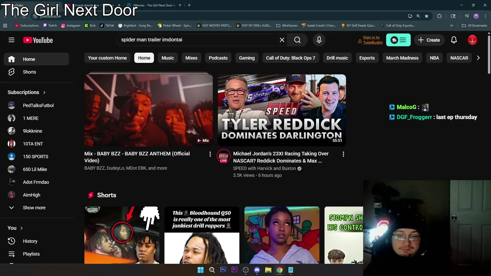The width and height of the screenshot is (491, 276).
Task: Open Instagram bookmark
Action: coord(71,26)
